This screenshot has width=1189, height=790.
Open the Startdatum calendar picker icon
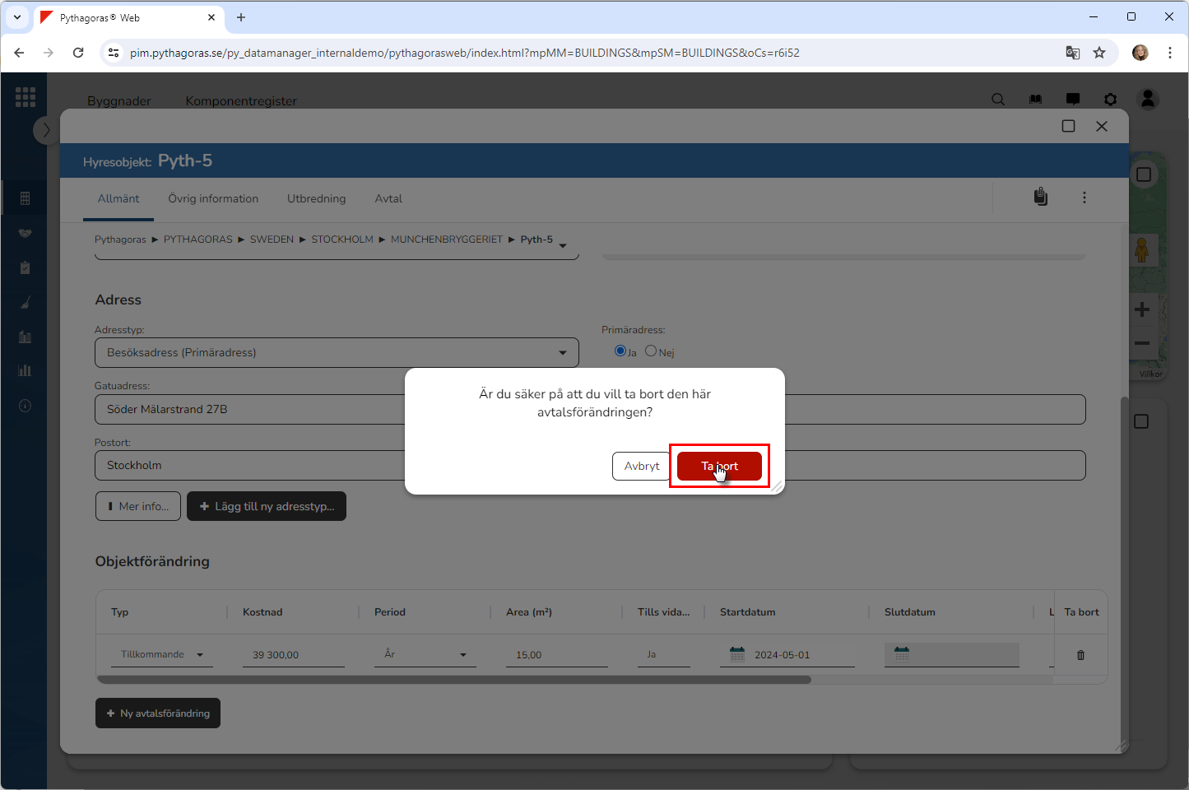click(737, 654)
